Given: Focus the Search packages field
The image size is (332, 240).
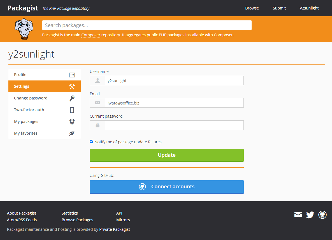Looking at the screenshot, I should pyautogui.click(x=147, y=25).
